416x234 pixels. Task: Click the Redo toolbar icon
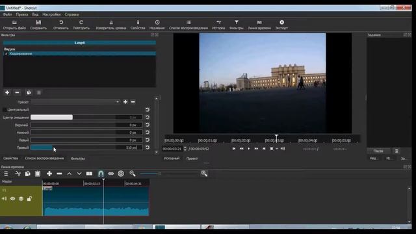point(81,23)
